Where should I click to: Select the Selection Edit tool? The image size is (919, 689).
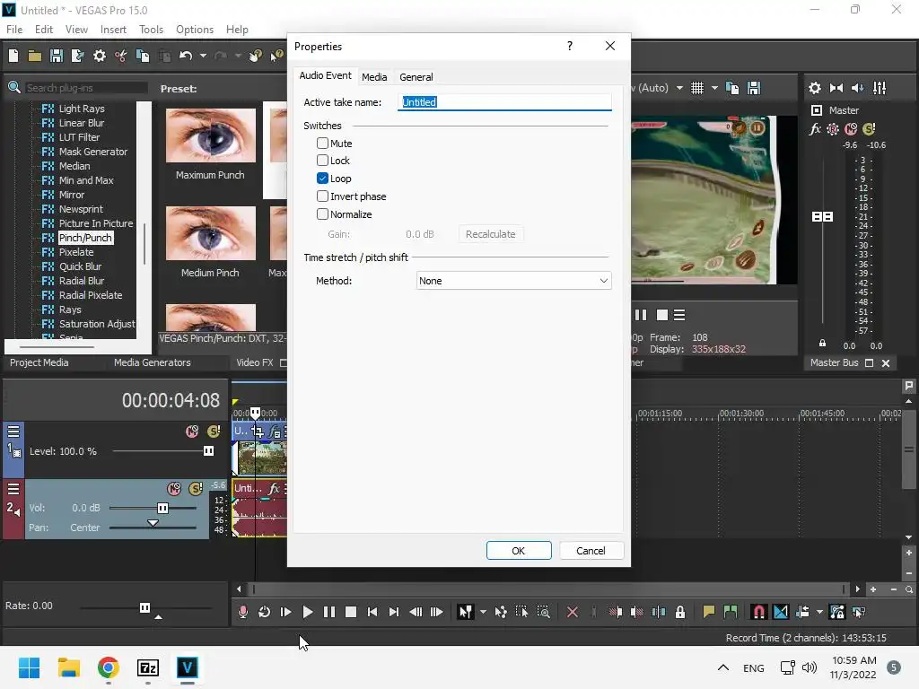point(521,612)
